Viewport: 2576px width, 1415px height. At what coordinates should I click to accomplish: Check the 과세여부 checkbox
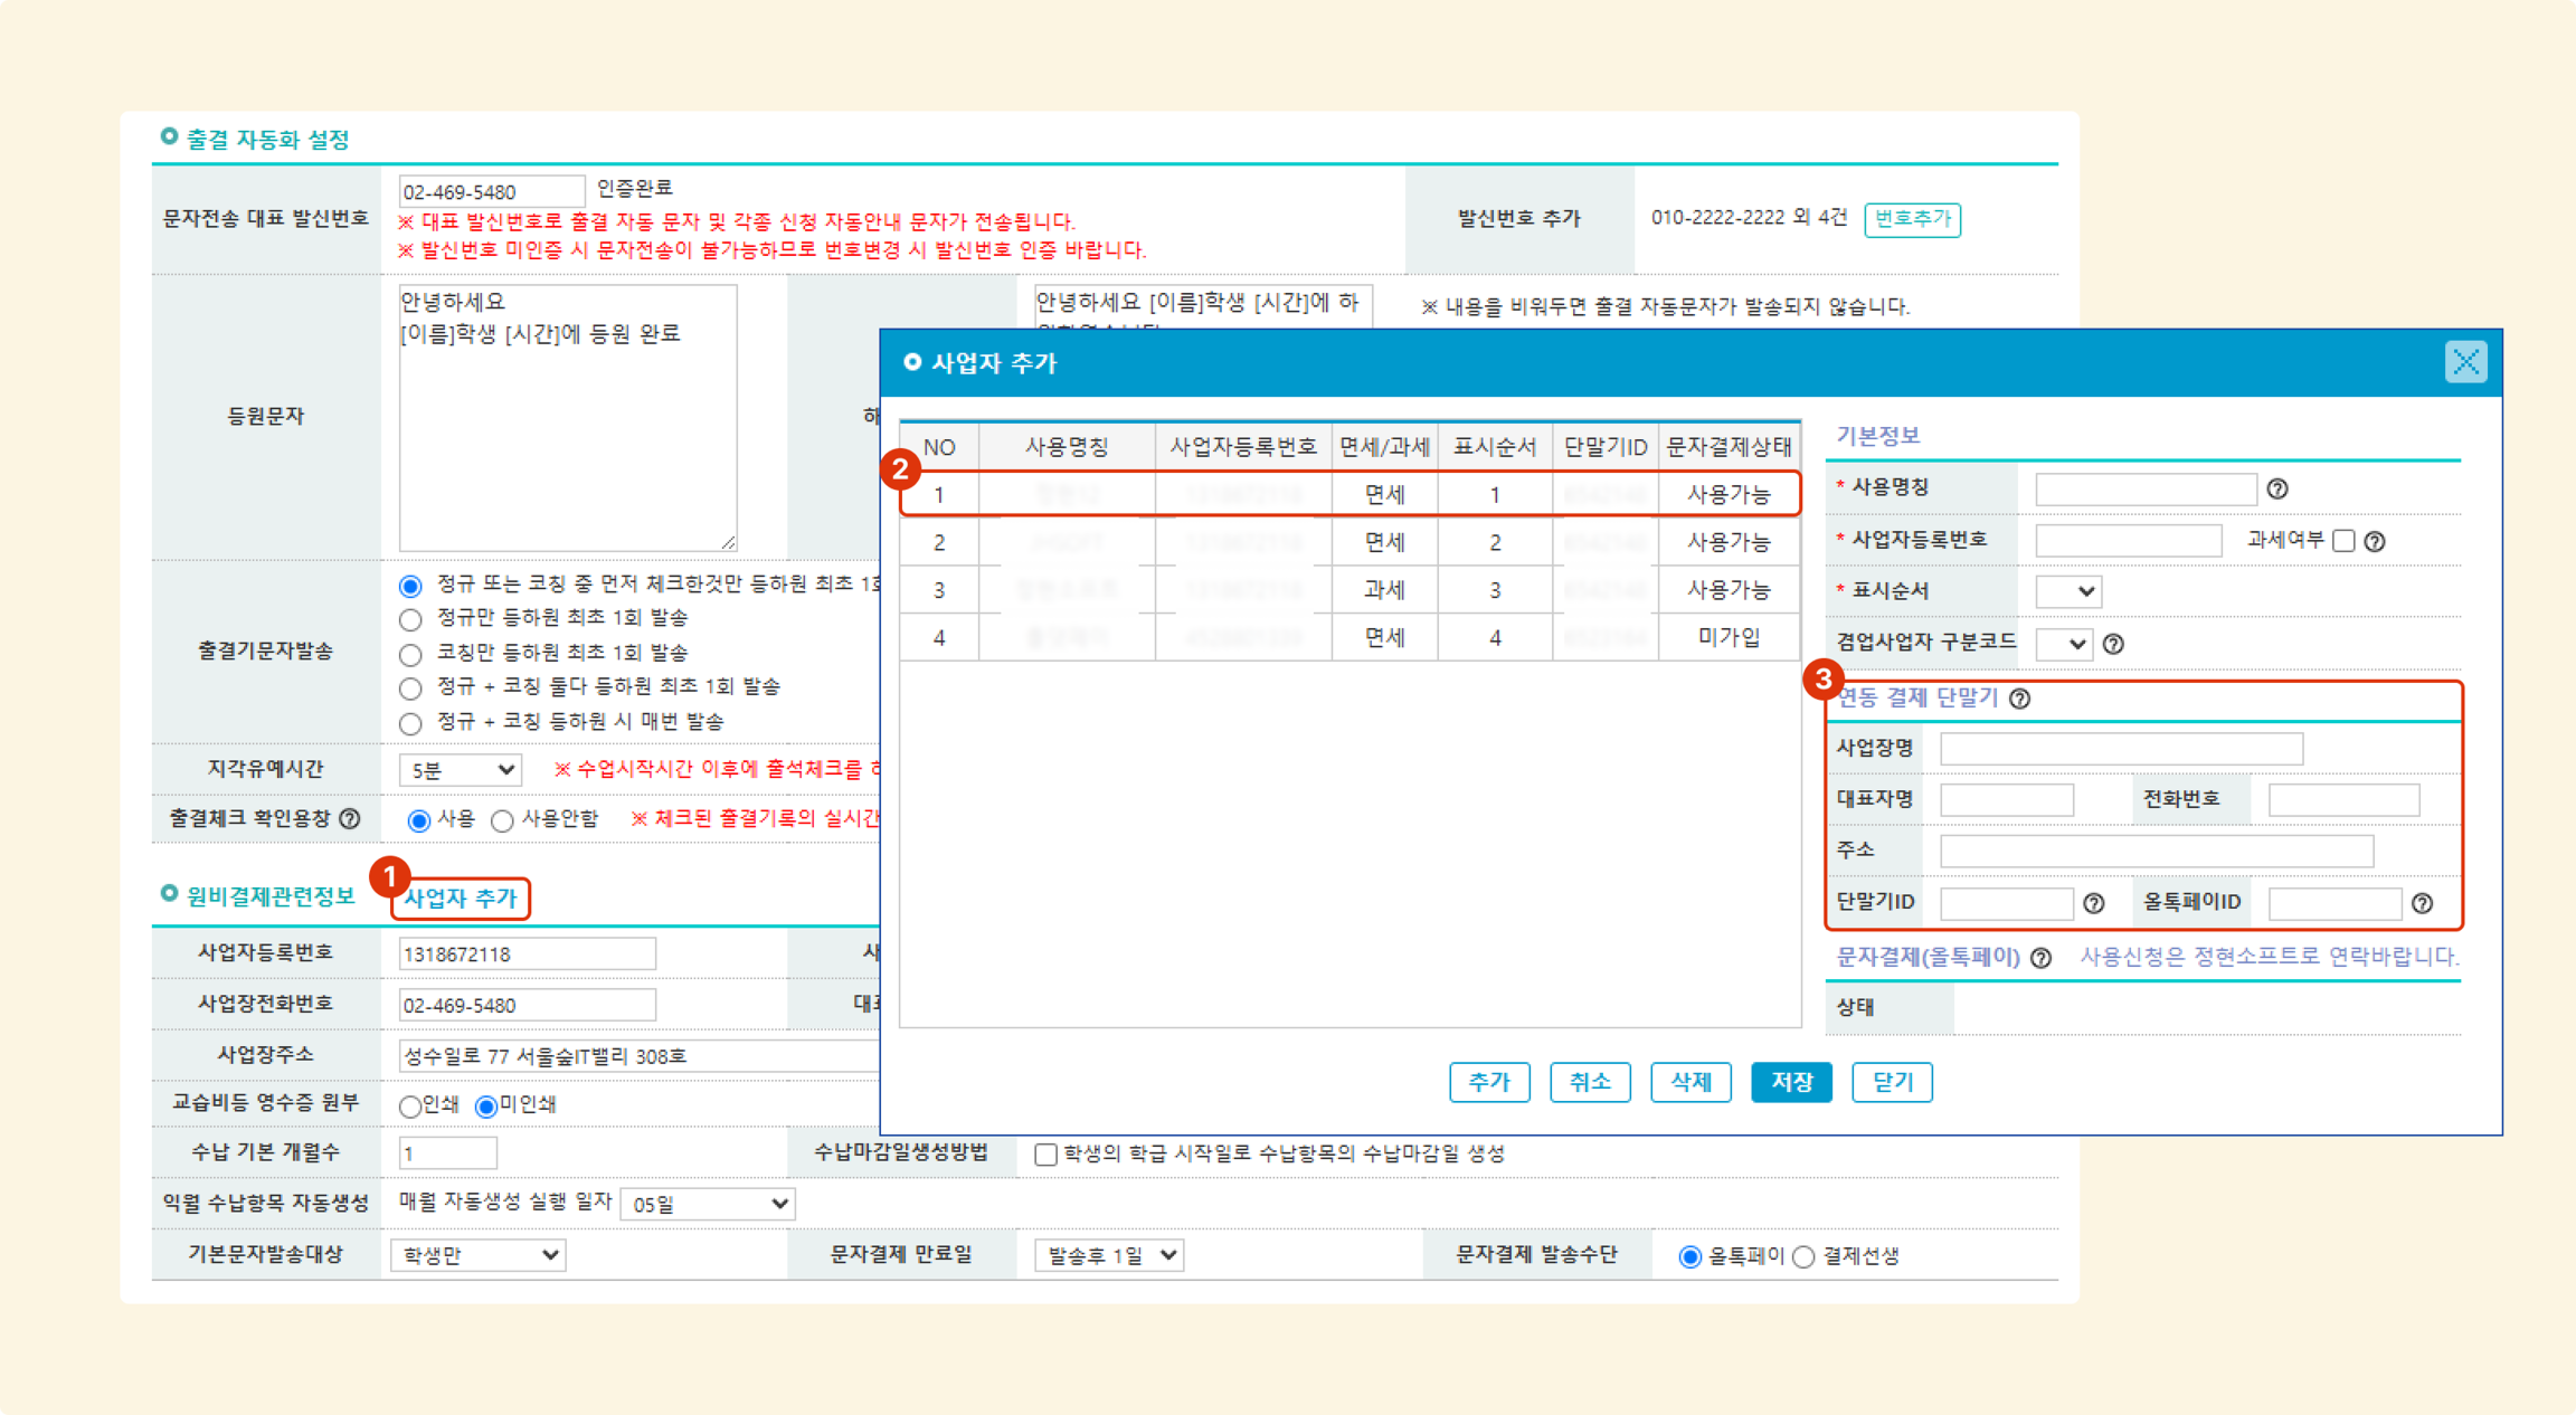pyautogui.click(x=2343, y=541)
